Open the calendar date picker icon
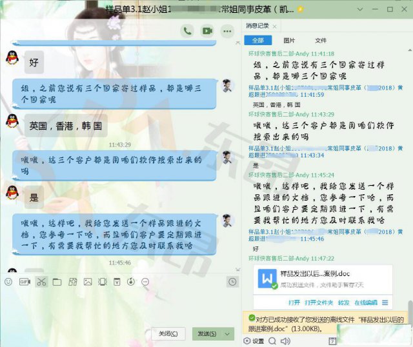Image resolution: width=413 pixels, height=347 pixels. (x=332, y=341)
